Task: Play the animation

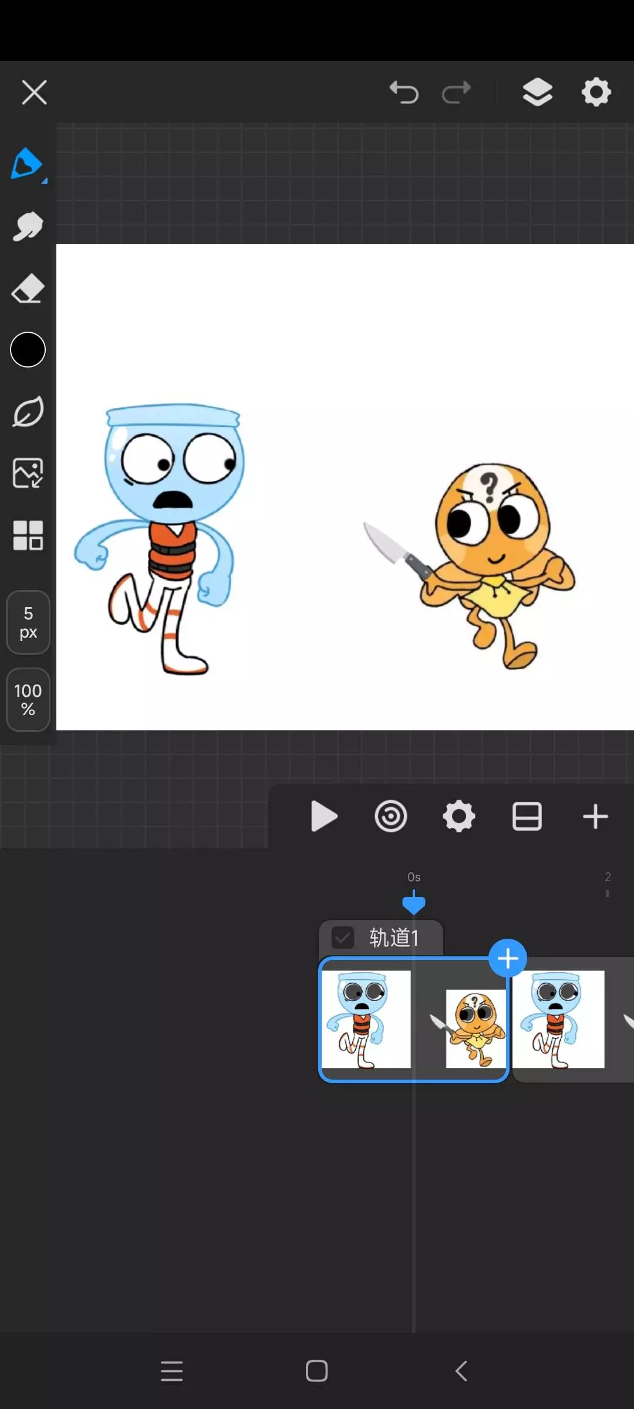Action: [323, 816]
